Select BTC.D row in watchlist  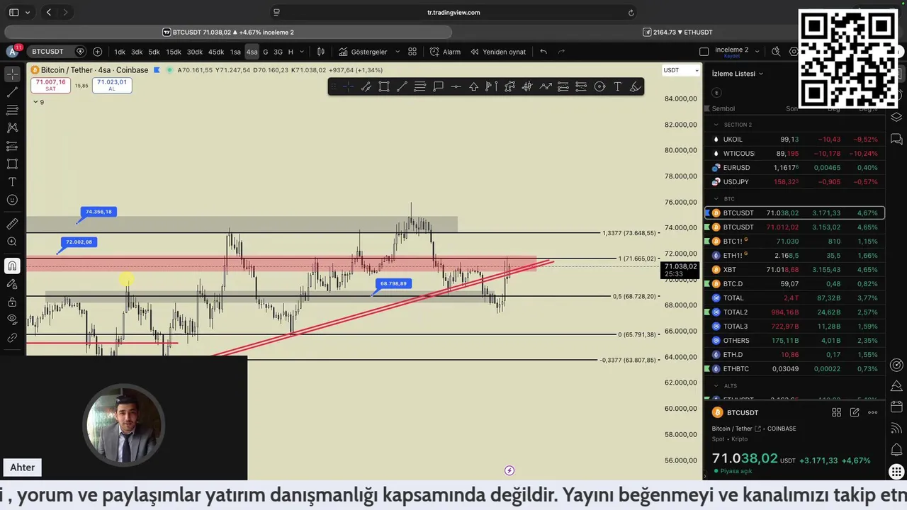[x=794, y=284]
